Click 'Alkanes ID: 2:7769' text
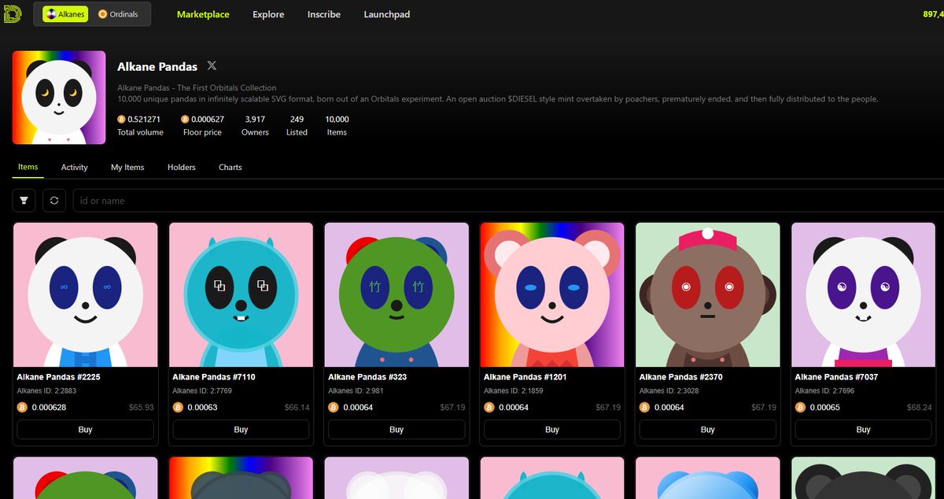Screen dimensions: 944x499 tap(203, 391)
